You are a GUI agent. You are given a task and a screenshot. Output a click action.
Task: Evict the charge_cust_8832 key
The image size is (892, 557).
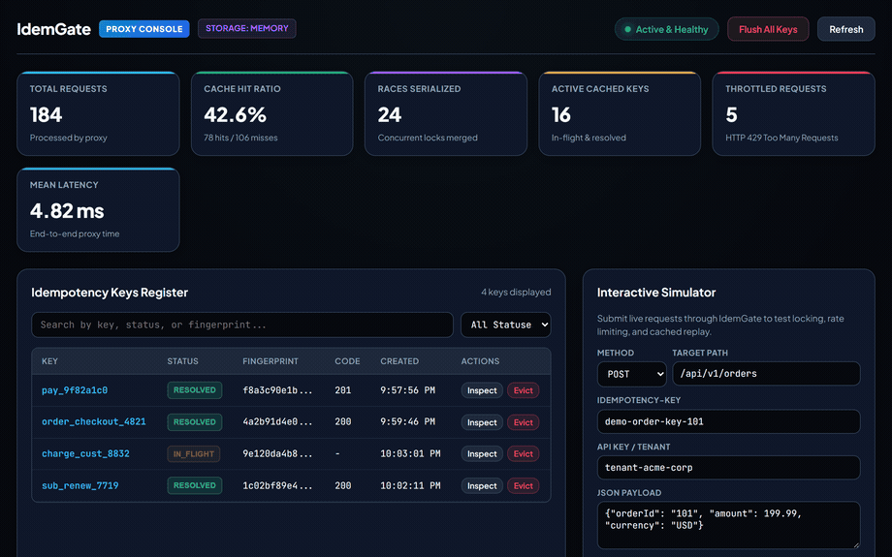point(523,453)
